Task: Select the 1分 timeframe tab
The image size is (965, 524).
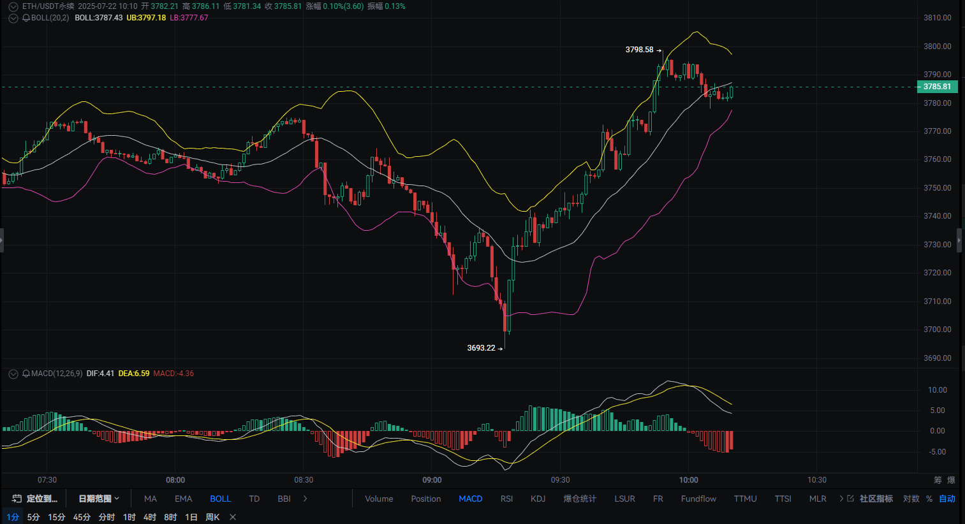Action: pyautogui.click(x=13, y=517)
